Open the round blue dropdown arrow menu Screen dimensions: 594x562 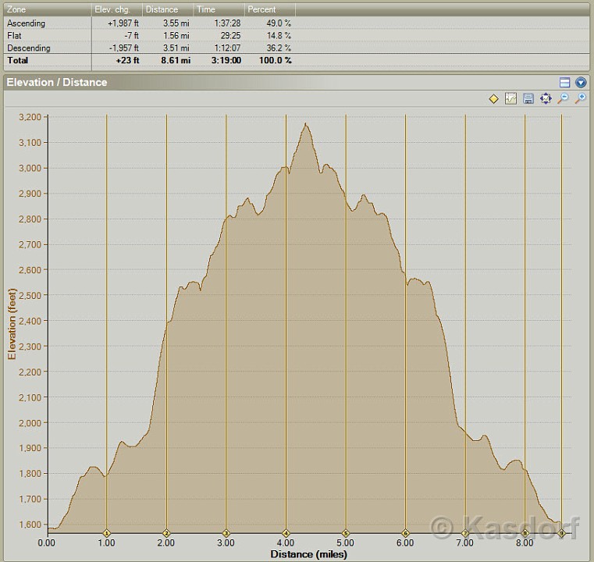(x=581, y=82)
